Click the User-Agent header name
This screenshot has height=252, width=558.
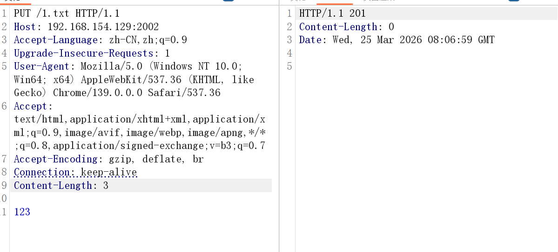pos(41,66)
